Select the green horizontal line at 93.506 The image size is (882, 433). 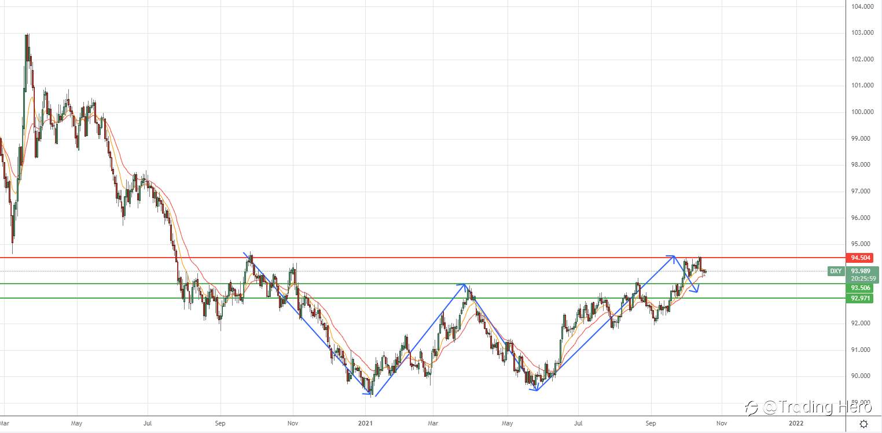coord(421,284)
